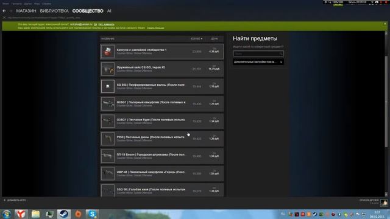
Task: Click the taskbar clock and date
Action: (x=377, y=214)
